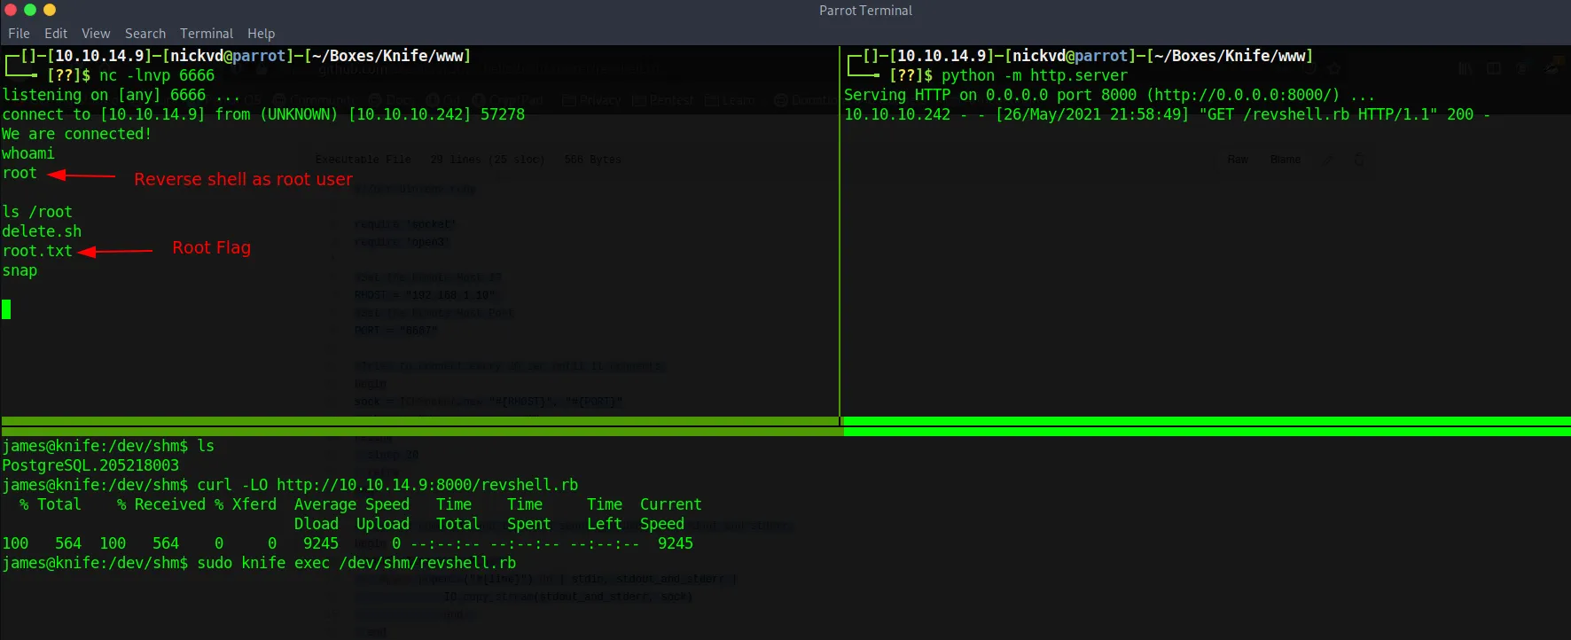1571x640 pixels.
Task: Click the 'connect to [10.10.14.9] from (UNKNOWN)' line
Action: (263, 114)
